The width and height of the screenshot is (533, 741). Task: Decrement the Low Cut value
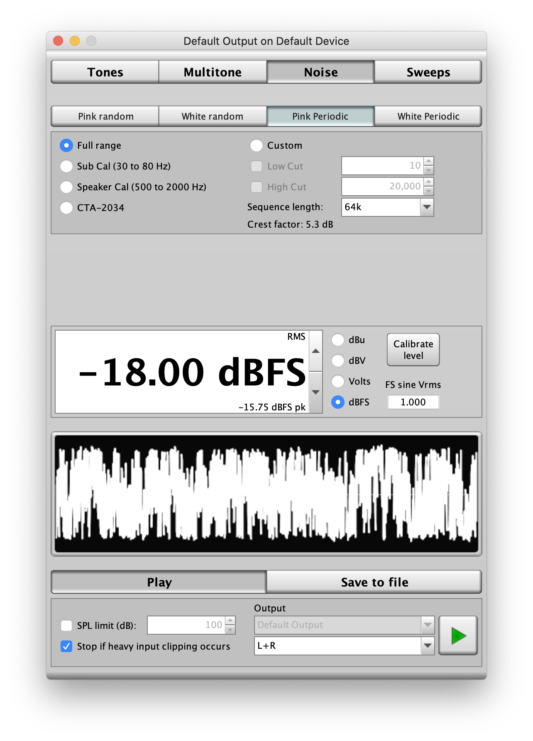pos(429,170)
